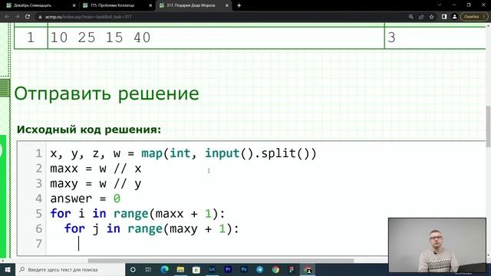Open Cortana from the taskbar
Viewport: 491px width, 276px height.
tap(133, 269)
